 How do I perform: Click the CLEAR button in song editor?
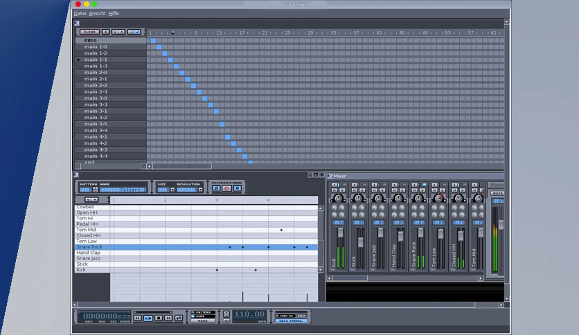[89, 32]
